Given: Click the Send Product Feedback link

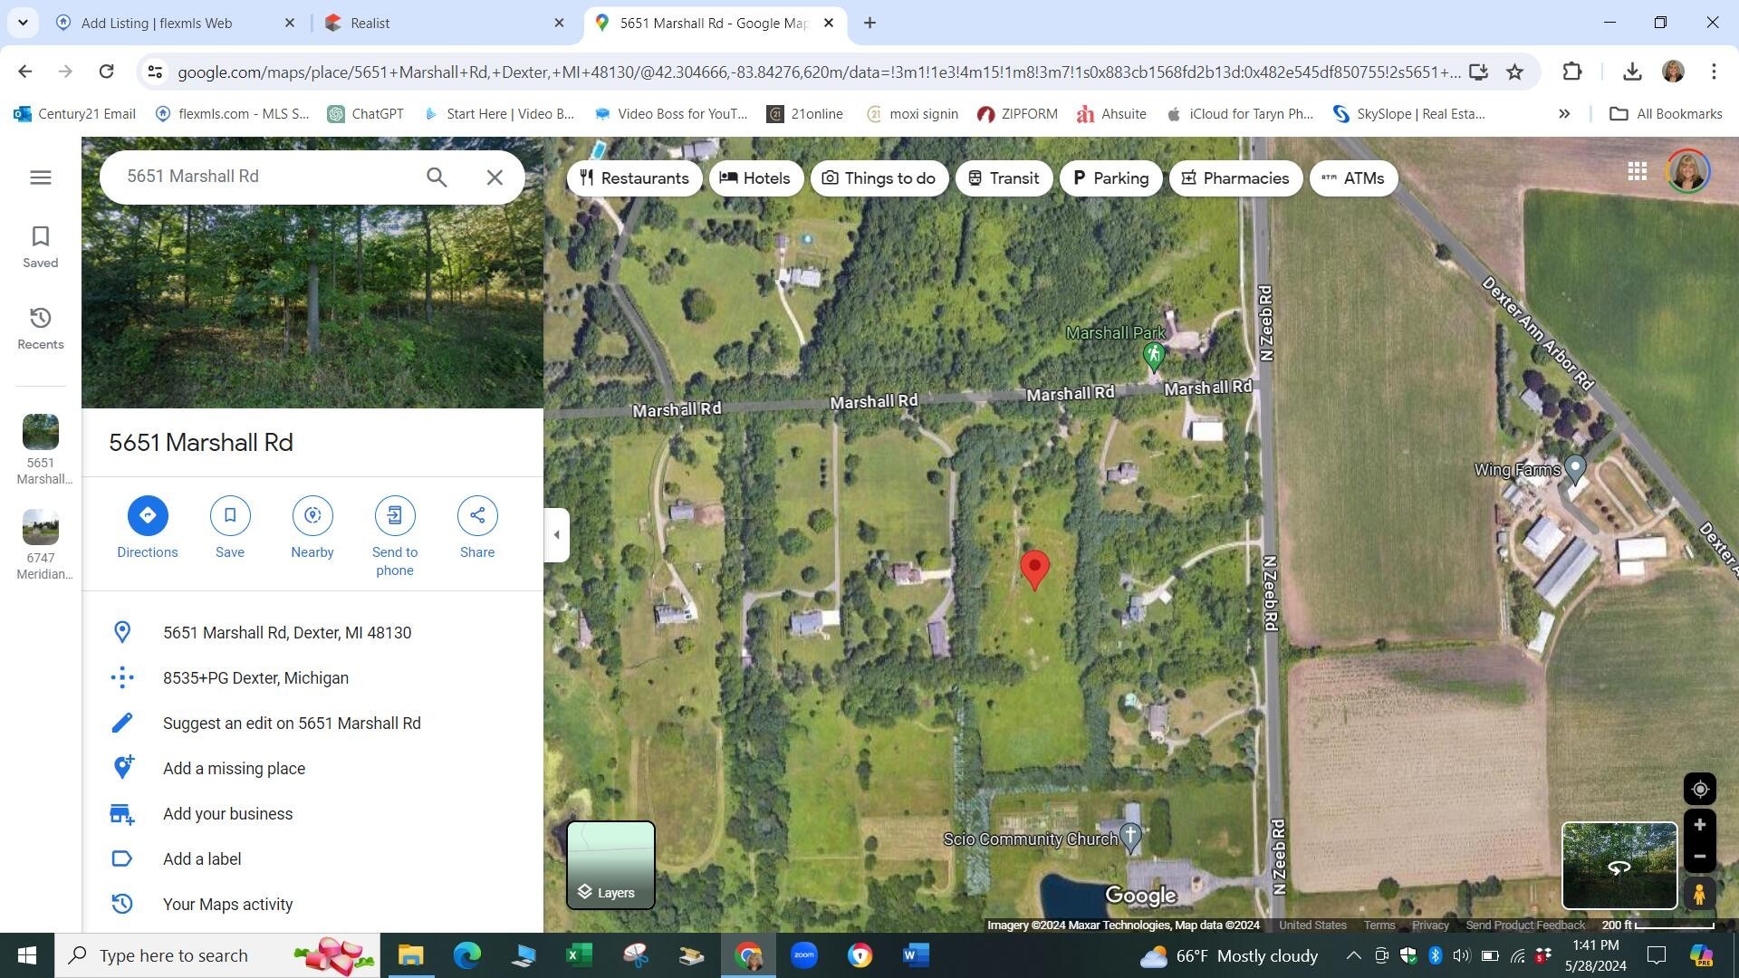Looking at the screenshot, I should (1525, 925).
